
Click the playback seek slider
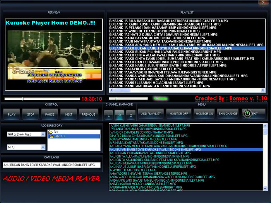42,99
